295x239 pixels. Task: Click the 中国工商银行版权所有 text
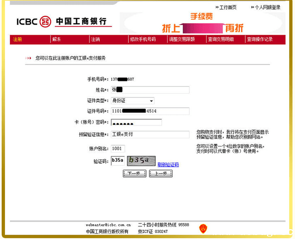107,232
